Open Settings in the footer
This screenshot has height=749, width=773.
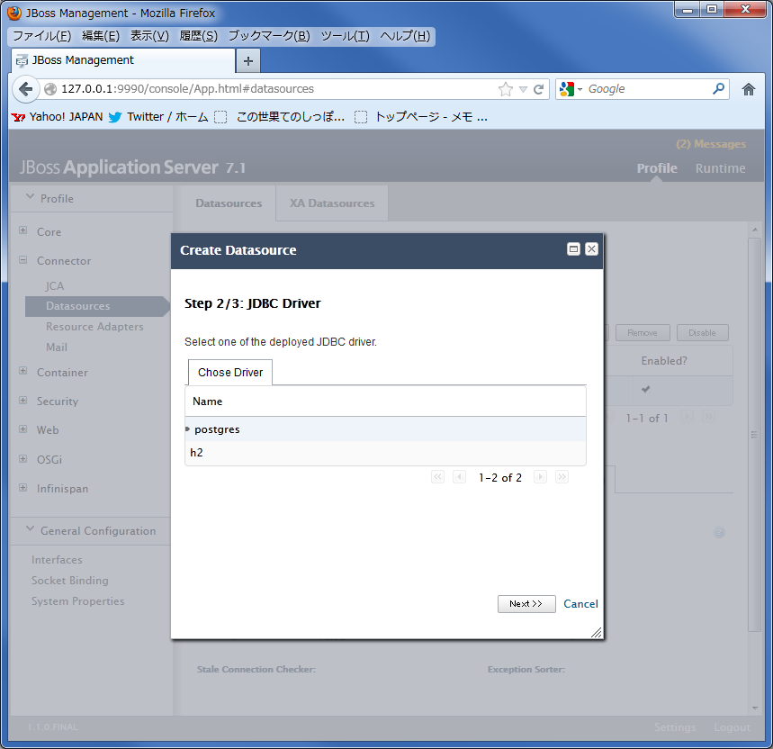coord(675,727)
